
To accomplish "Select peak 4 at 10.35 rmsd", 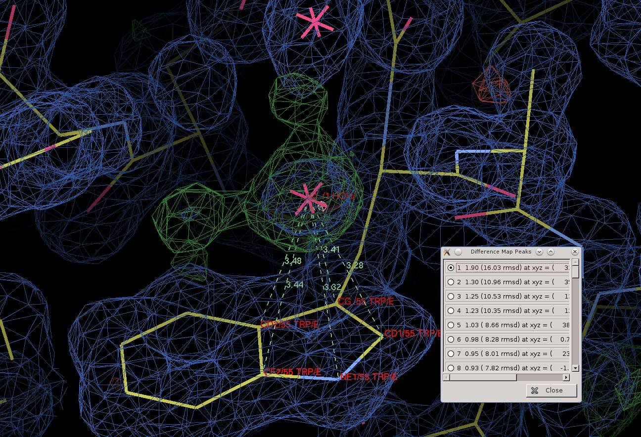I will (451, 310).
